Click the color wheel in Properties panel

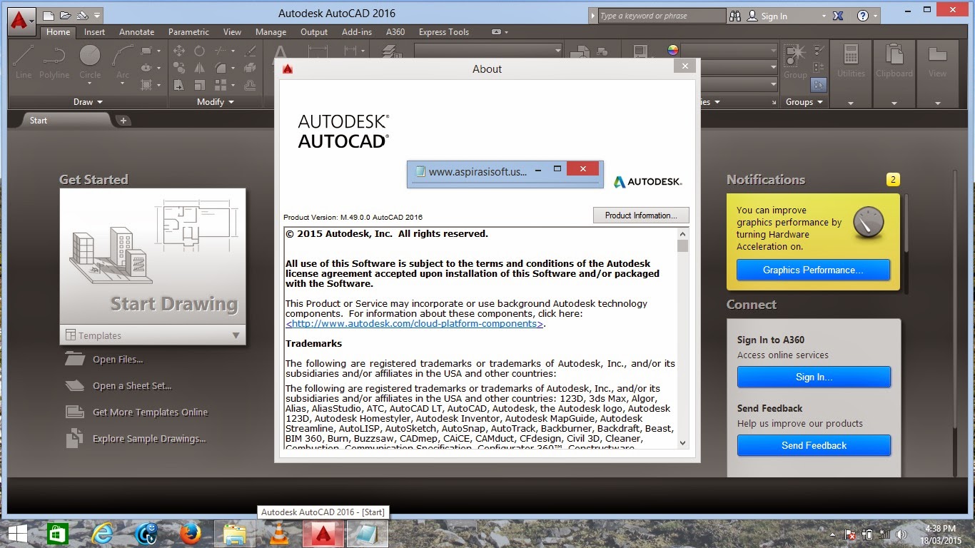[x=672, y=50]
